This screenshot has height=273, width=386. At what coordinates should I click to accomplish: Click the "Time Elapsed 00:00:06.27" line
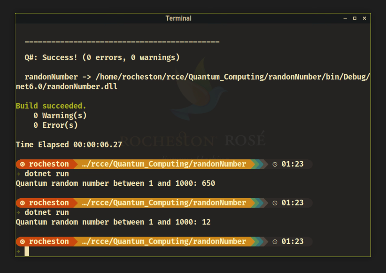[69, 145]
